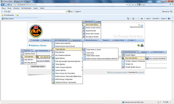Click the Kullanıcı Ekranı browser tab
This screenshot has height=104, width=174.
tap(19, 19)
